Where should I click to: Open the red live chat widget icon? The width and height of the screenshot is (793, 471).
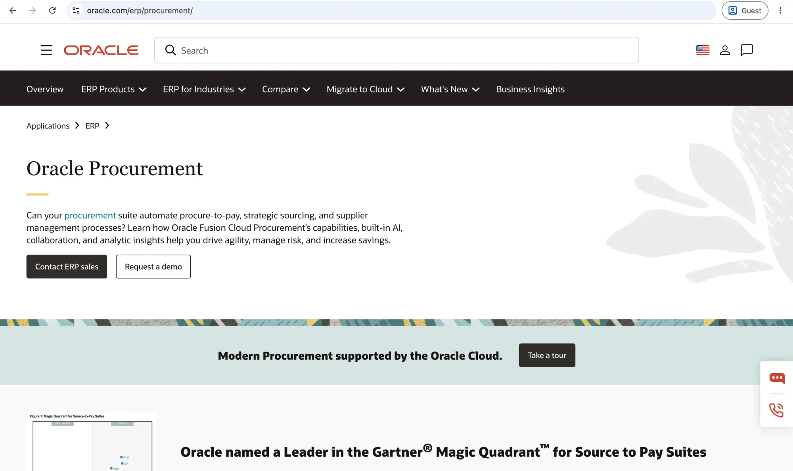(777, 378)
